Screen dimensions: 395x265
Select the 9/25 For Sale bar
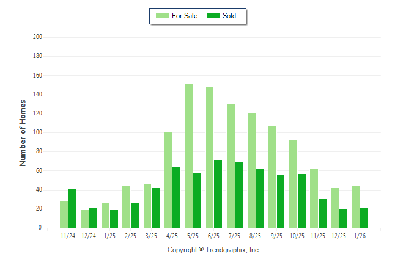pos(272,176)
